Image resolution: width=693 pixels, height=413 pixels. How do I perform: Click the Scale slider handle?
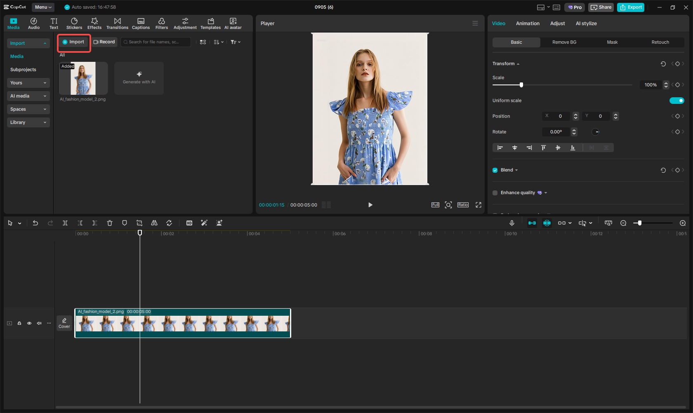[x=521, y=85]
